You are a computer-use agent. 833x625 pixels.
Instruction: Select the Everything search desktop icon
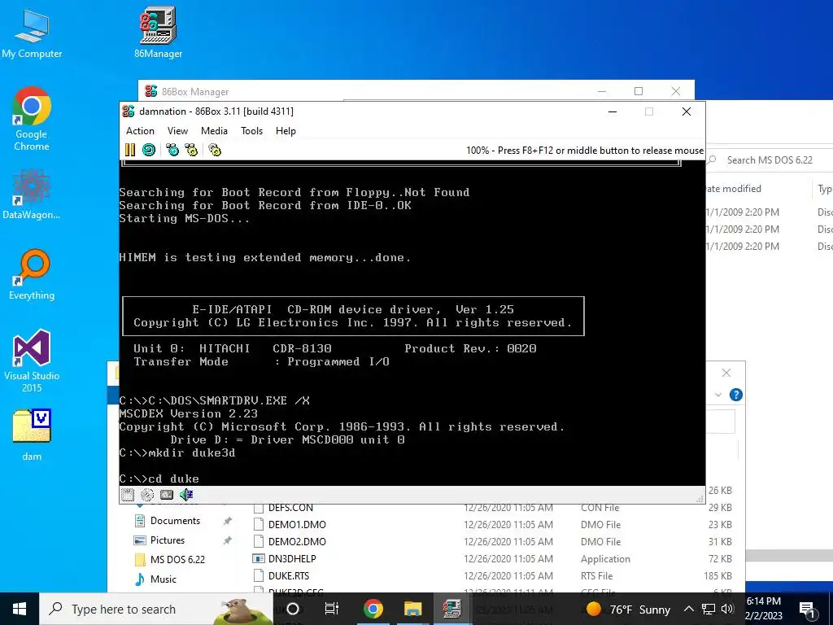click(32, 275)
